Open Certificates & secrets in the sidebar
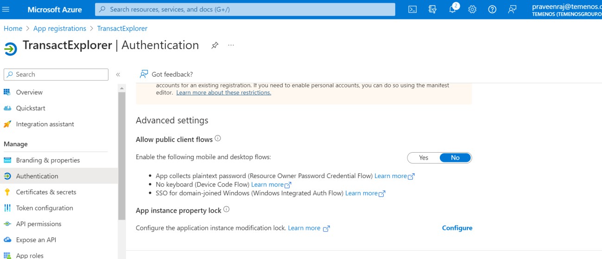 click(46, 192)
